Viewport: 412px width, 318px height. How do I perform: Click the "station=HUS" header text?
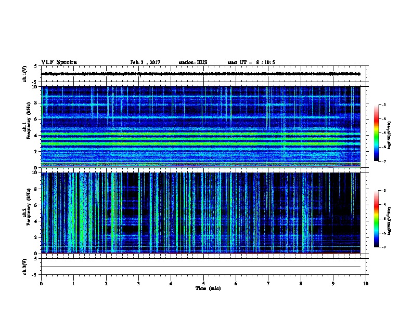pyautogui.click(x=193, y=62)
